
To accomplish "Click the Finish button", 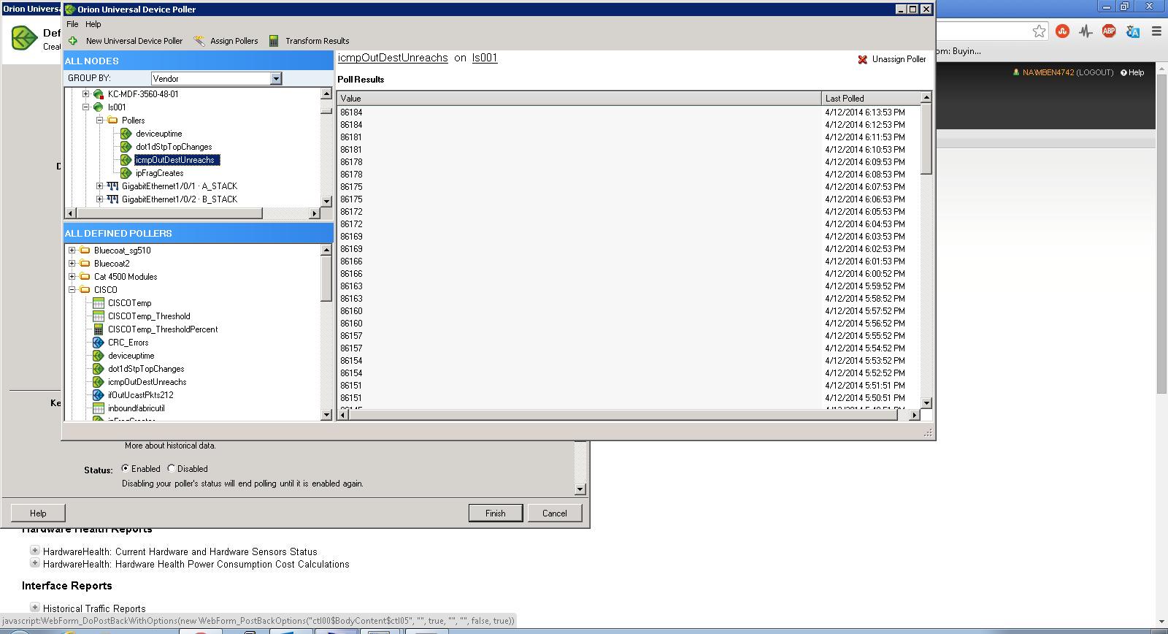I will [x=496, y=513].
